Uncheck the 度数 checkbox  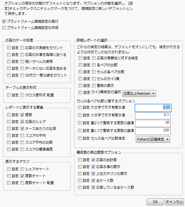coord(23,115)
